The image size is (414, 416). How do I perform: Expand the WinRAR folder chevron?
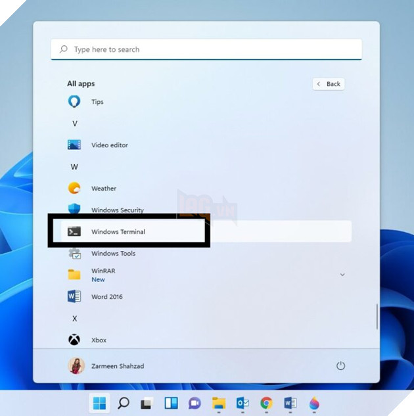click(x=342, y=275)
